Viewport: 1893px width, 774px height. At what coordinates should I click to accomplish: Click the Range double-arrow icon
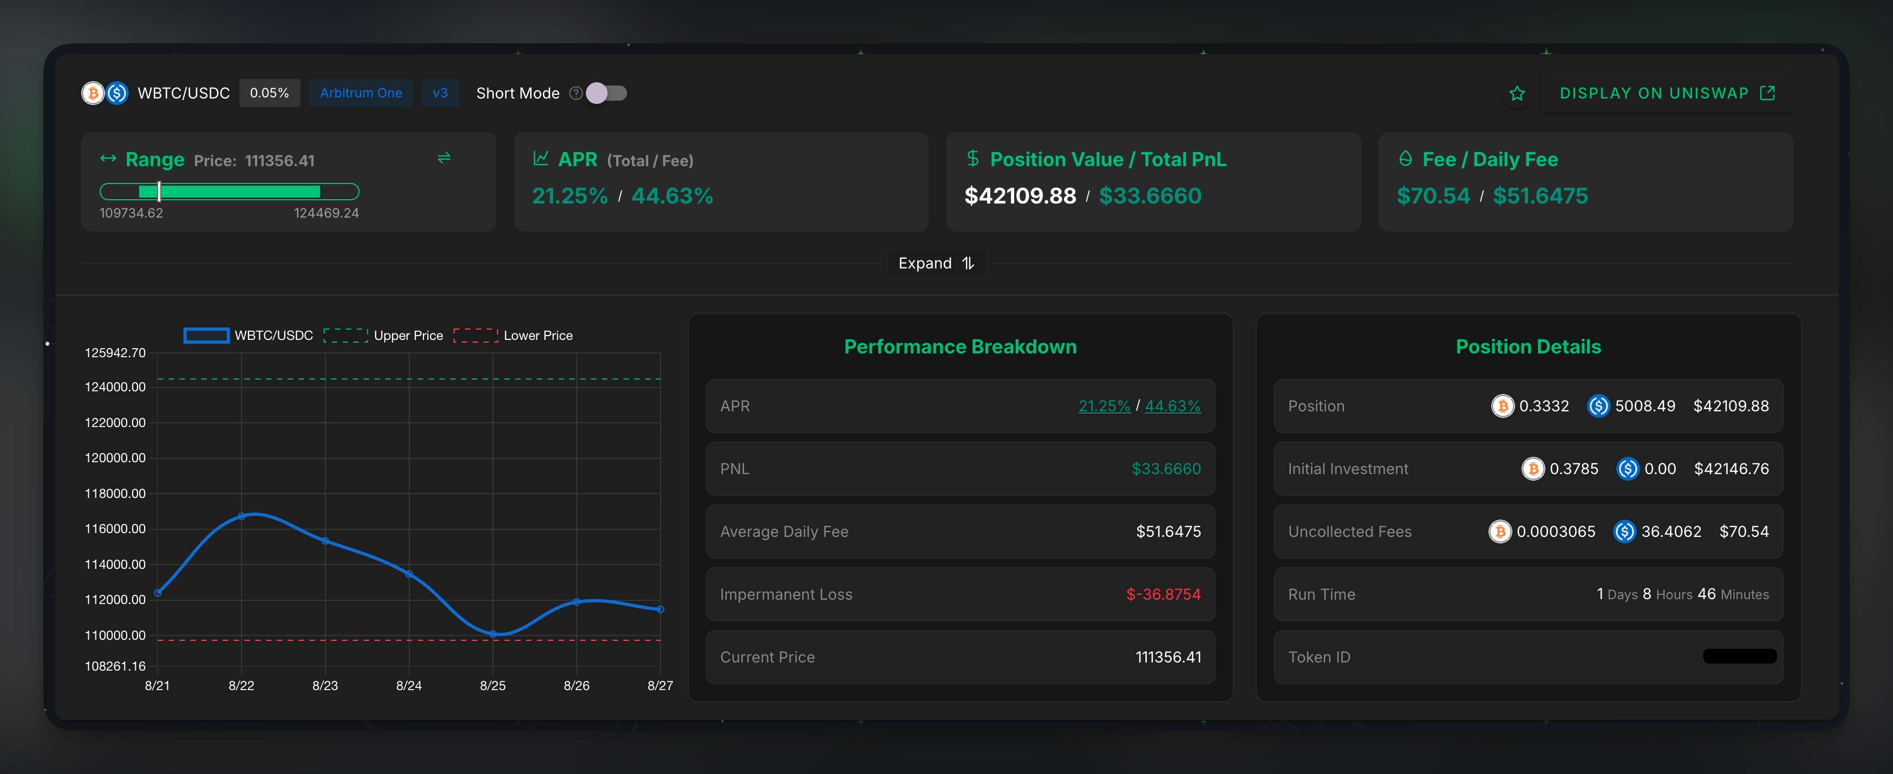(x=109, y=159)
